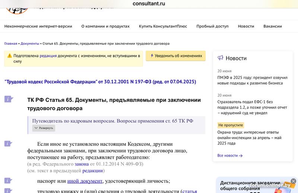298x193 pixels.
Task: Open 'редакция' link in the yellow notice
Action: coord(48,56)
